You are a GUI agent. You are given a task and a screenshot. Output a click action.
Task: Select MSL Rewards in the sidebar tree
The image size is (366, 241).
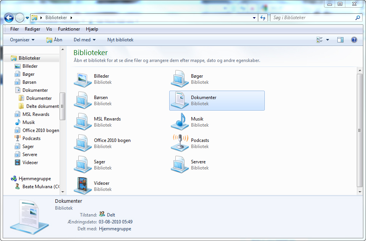point(36,114)
